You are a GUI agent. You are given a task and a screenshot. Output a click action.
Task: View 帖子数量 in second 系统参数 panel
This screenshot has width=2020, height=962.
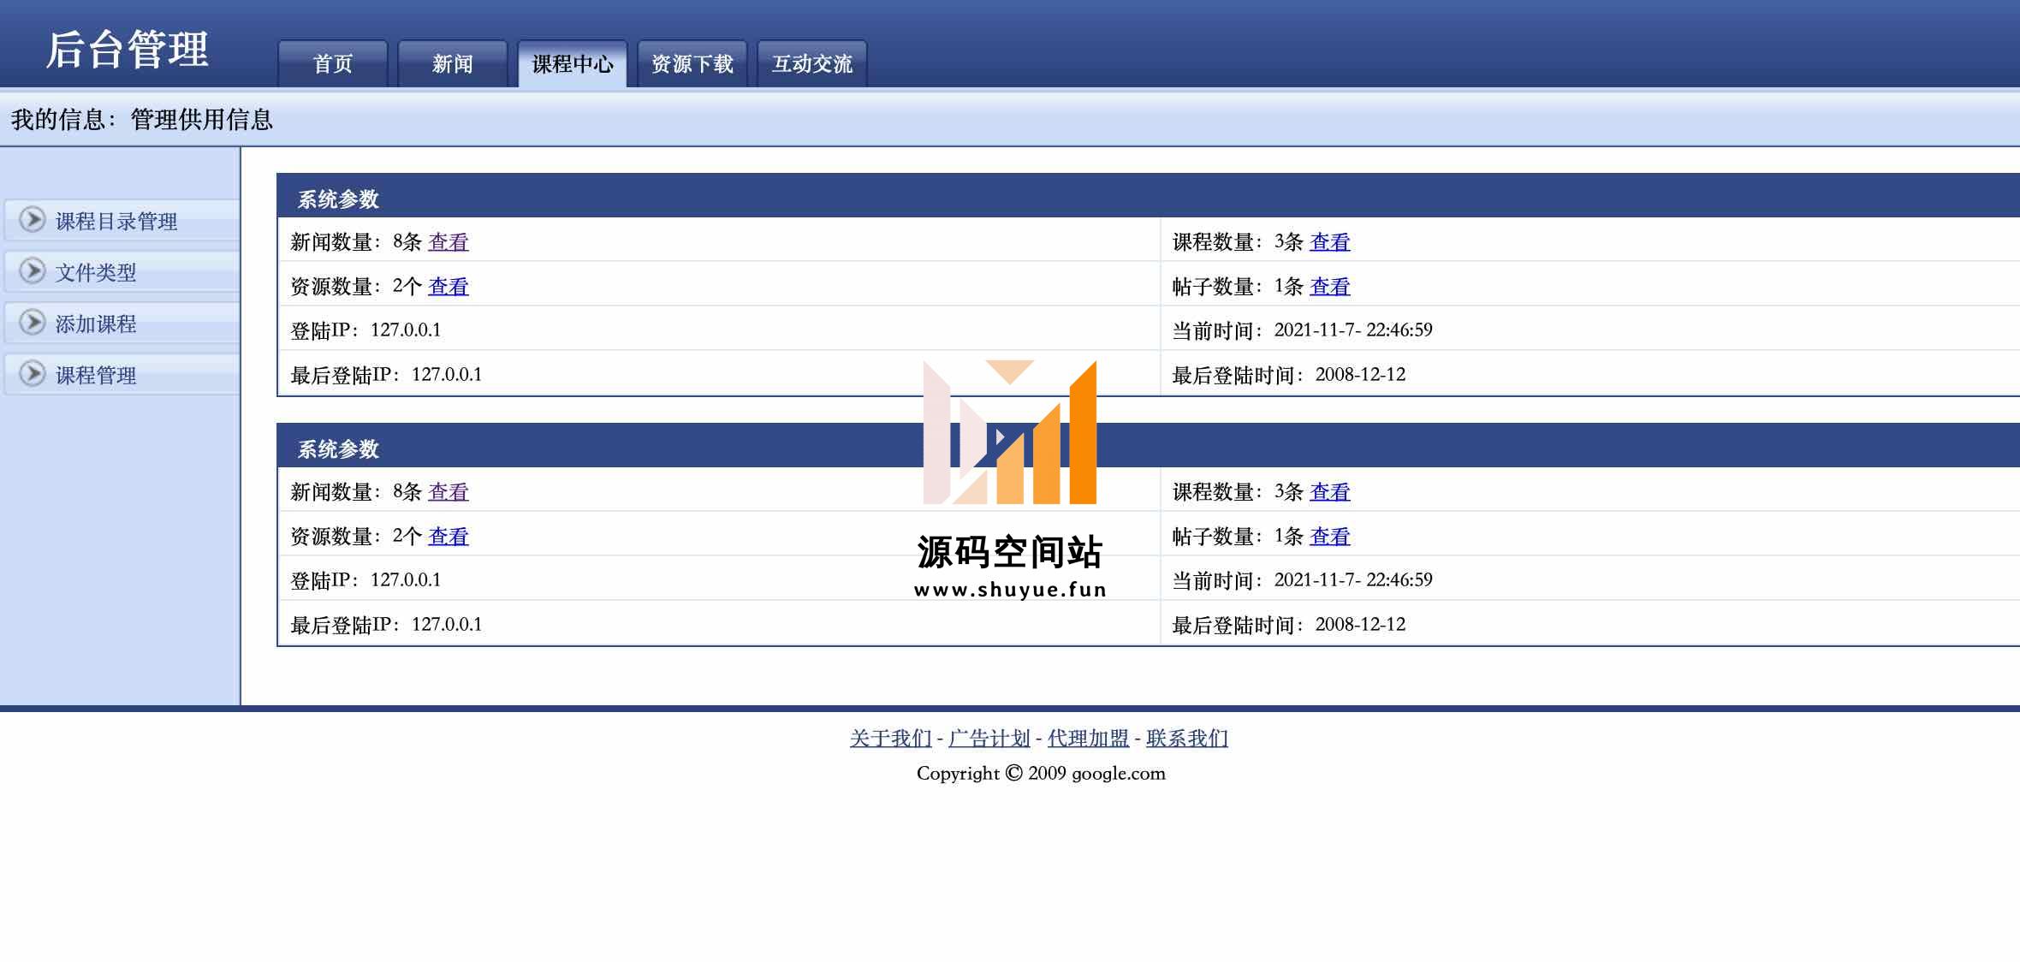point(1330,537)
